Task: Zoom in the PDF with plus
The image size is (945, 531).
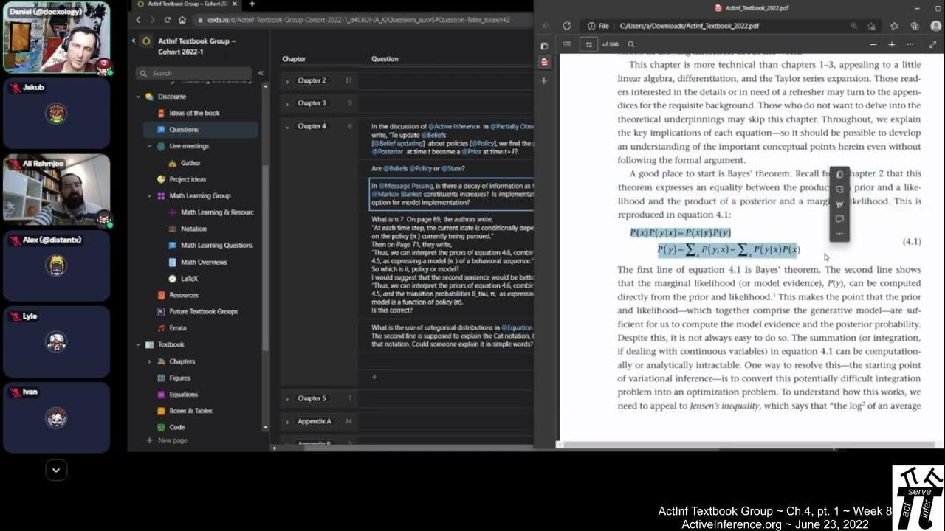Action: 891,44
